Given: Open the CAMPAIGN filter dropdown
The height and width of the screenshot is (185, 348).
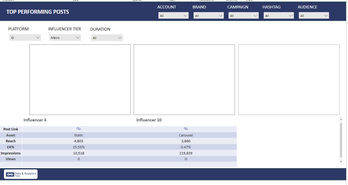Looking at the screenshot, I should point(244,16).
